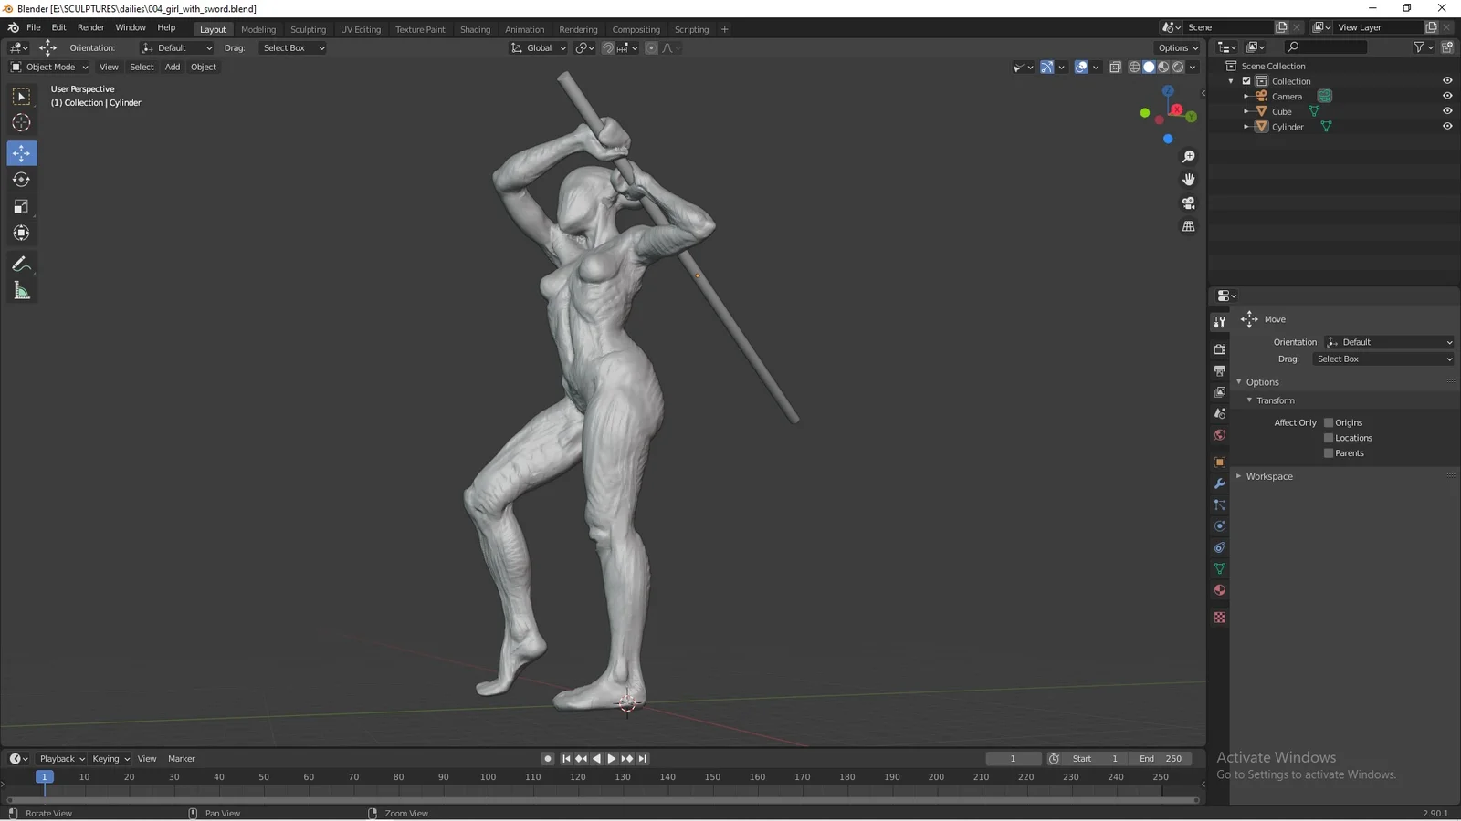Toggle visibility of the Cube object
This screenshot has width=1461, height=821.
pos(1447,110)
